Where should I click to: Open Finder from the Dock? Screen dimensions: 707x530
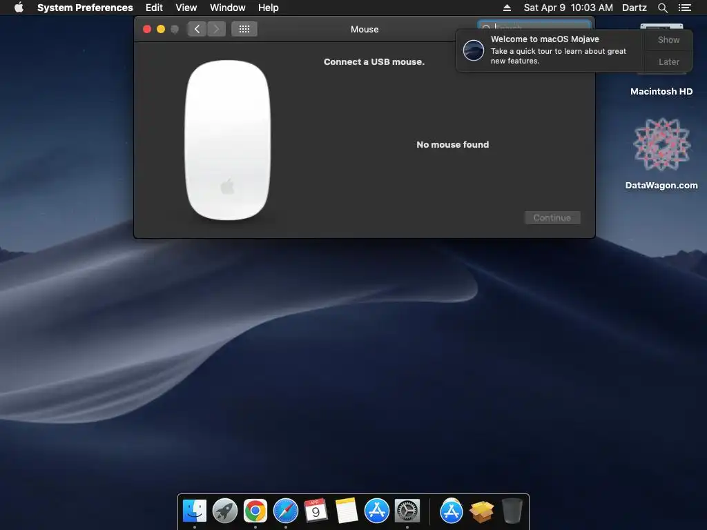click(x=194, y=511)
